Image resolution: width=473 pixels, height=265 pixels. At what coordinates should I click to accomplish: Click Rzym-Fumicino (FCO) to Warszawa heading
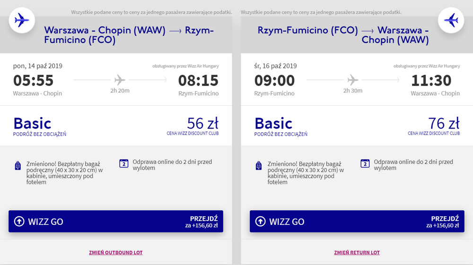pyautogui.click(x=343, y=35)
